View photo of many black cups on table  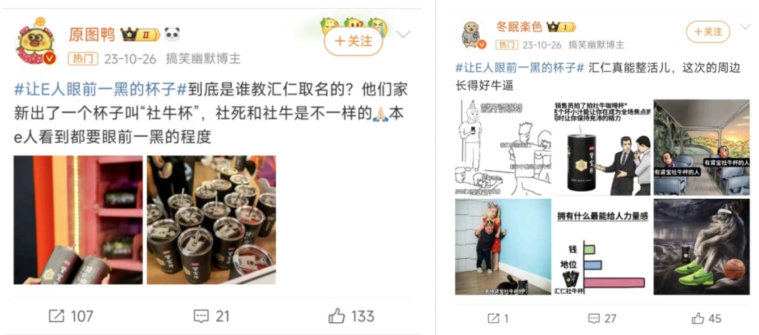(212, 220)
